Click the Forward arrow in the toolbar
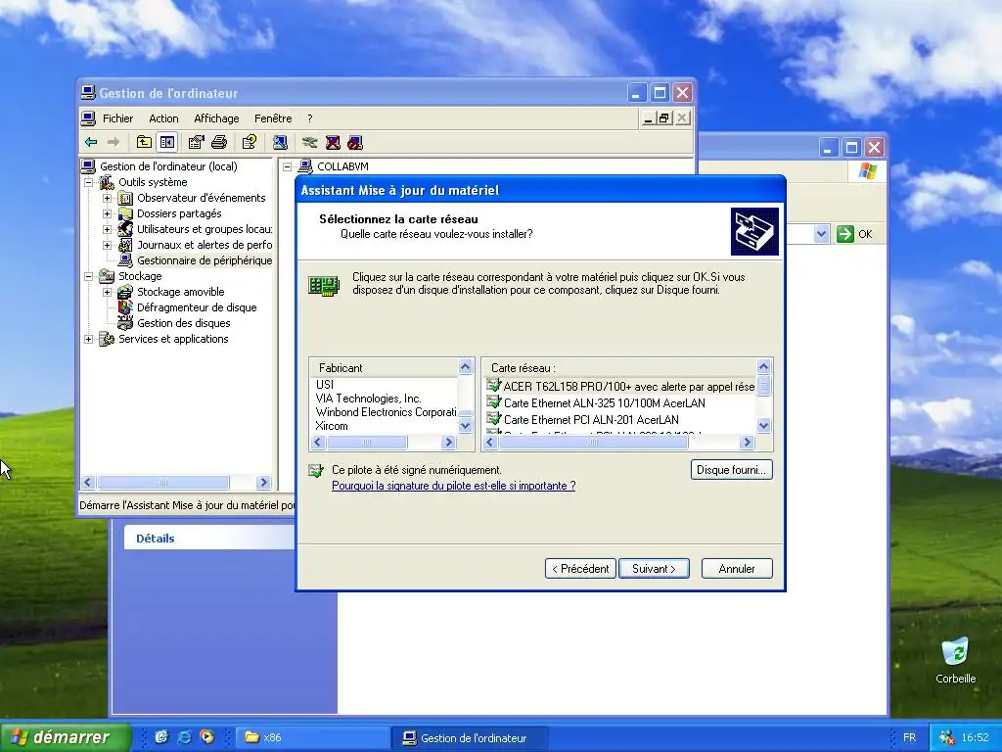 114,142
